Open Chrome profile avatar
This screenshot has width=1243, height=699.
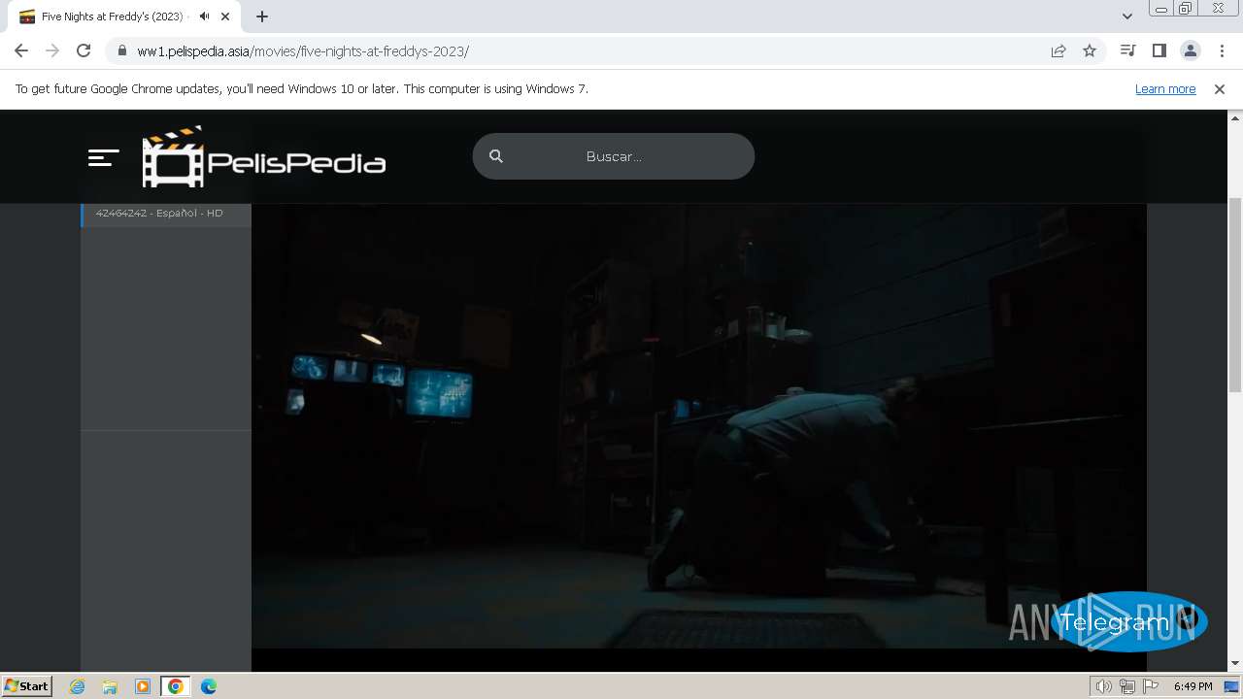pos(1190,50)
